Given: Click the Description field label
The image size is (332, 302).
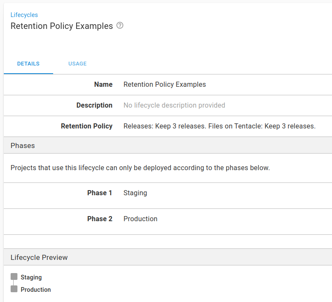Looking at the screenshot, I should tap(94, 105).
